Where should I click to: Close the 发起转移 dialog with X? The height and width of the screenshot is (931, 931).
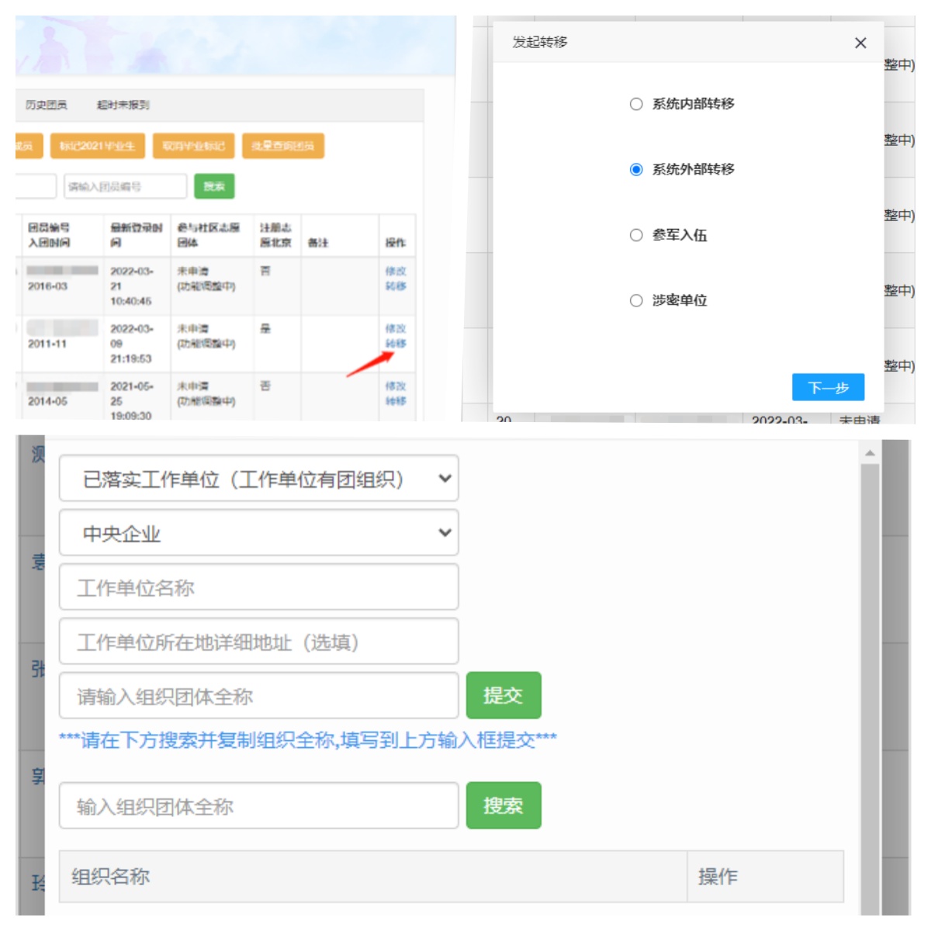(x=860, y=43)
